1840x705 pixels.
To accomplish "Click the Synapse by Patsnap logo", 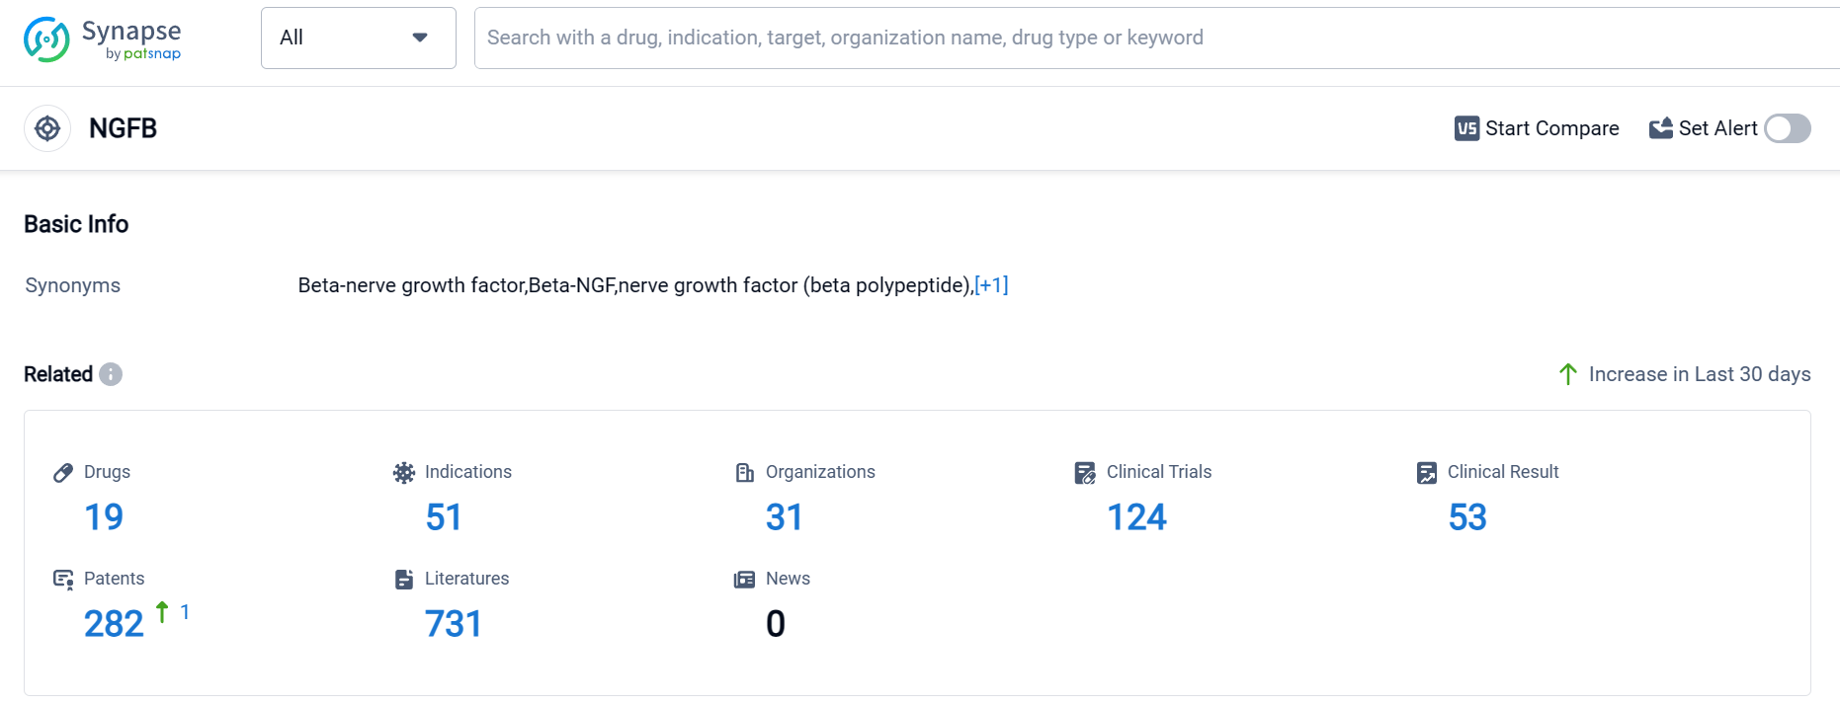I will click(103, 39).
